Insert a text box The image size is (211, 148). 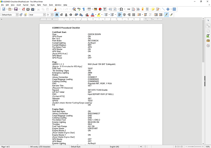tap(105, 9)
